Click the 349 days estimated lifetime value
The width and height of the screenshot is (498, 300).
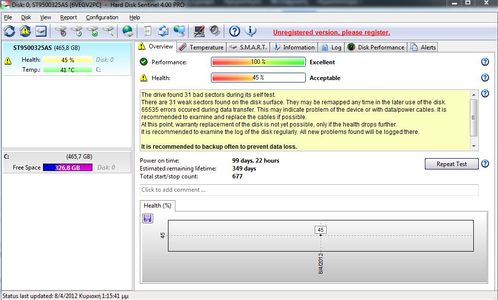[x=244, y=169]
